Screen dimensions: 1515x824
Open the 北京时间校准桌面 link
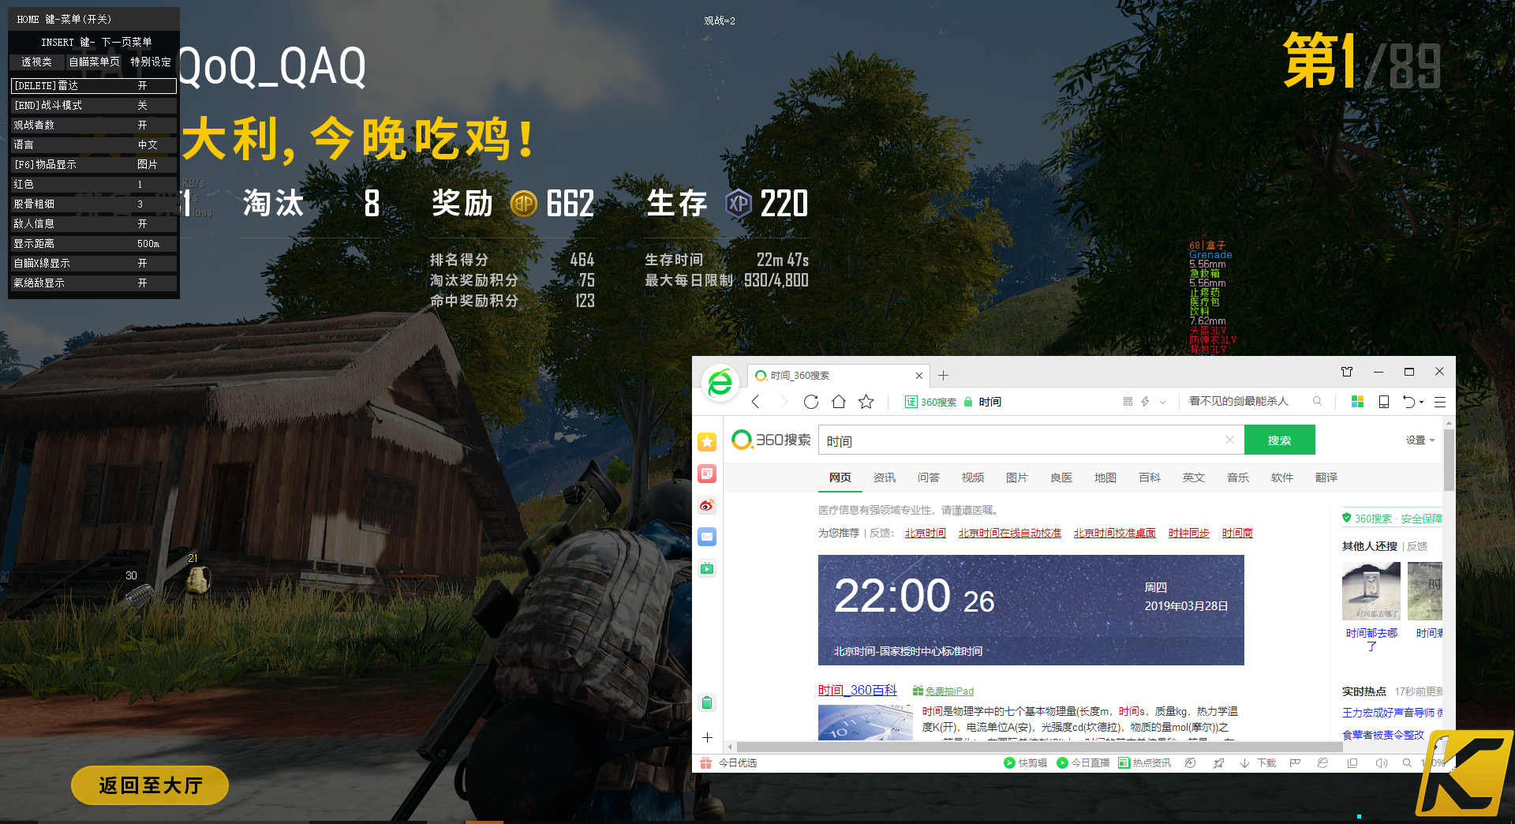[x=1115, y=534]
